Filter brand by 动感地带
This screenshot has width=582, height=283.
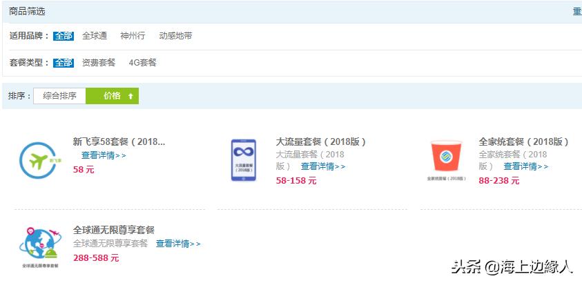(x=175, y=36)
